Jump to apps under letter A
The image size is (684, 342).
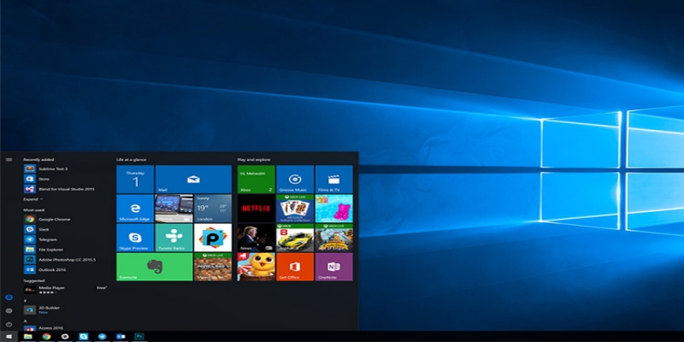(25, 320)
